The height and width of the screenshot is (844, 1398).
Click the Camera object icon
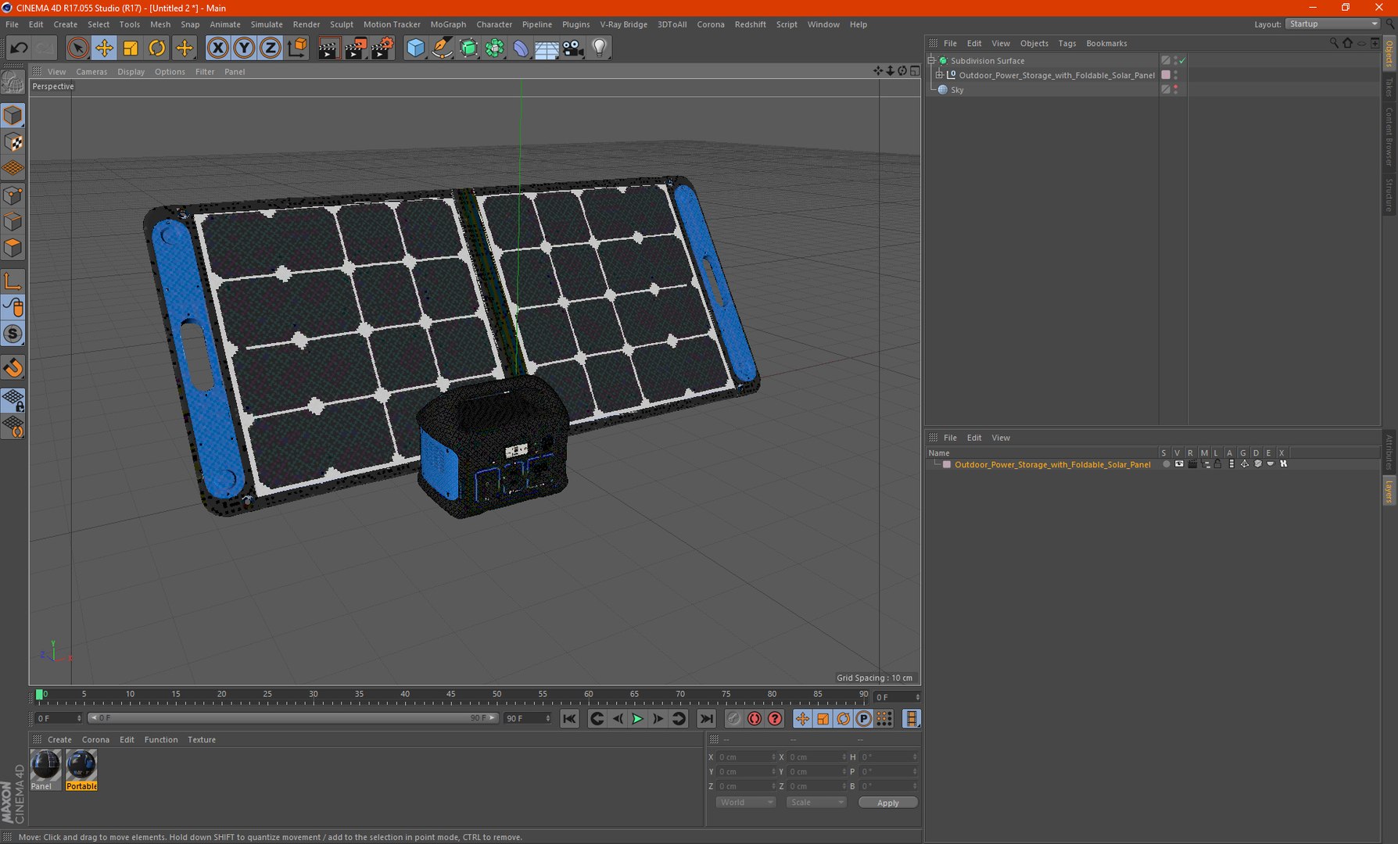click(573, 48)
